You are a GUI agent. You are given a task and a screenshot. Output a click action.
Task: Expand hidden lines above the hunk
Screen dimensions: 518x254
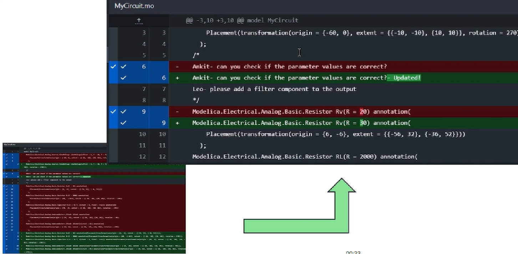click(x=138, y=21)
